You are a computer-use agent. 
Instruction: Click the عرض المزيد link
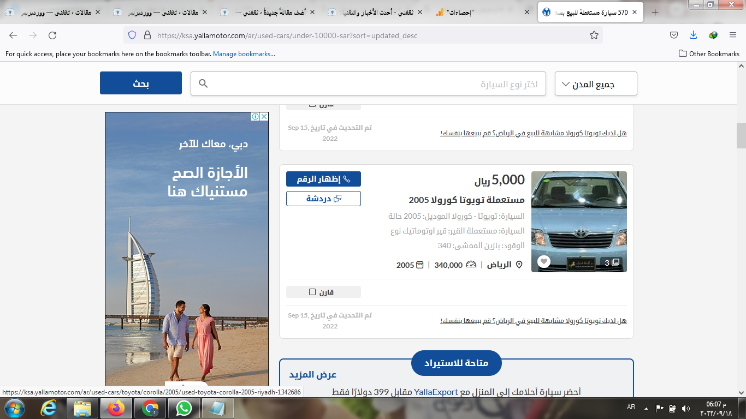pyautogui.click(x=313, y=374)
